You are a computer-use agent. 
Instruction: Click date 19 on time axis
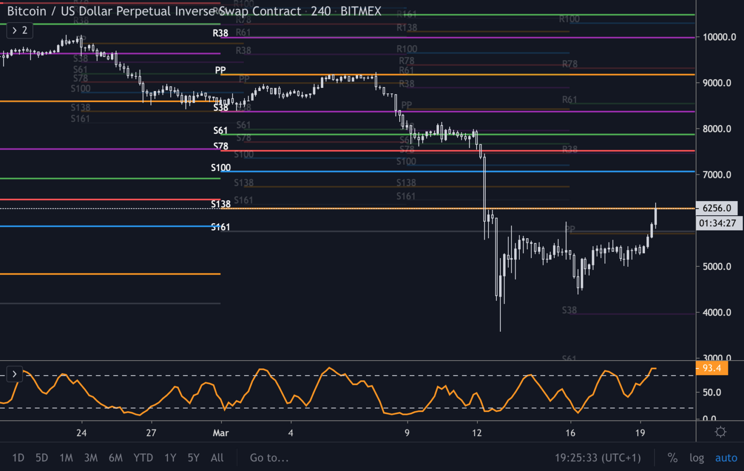click(x=640, y=433)
